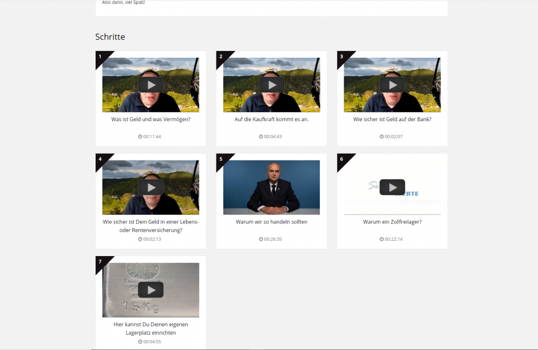The width and height of the screenshot is (538, 350).
Task: Open 'Hier kannst Du Deinen eigenen Lagerplatz einrichten'
Action: pos(151,328)
